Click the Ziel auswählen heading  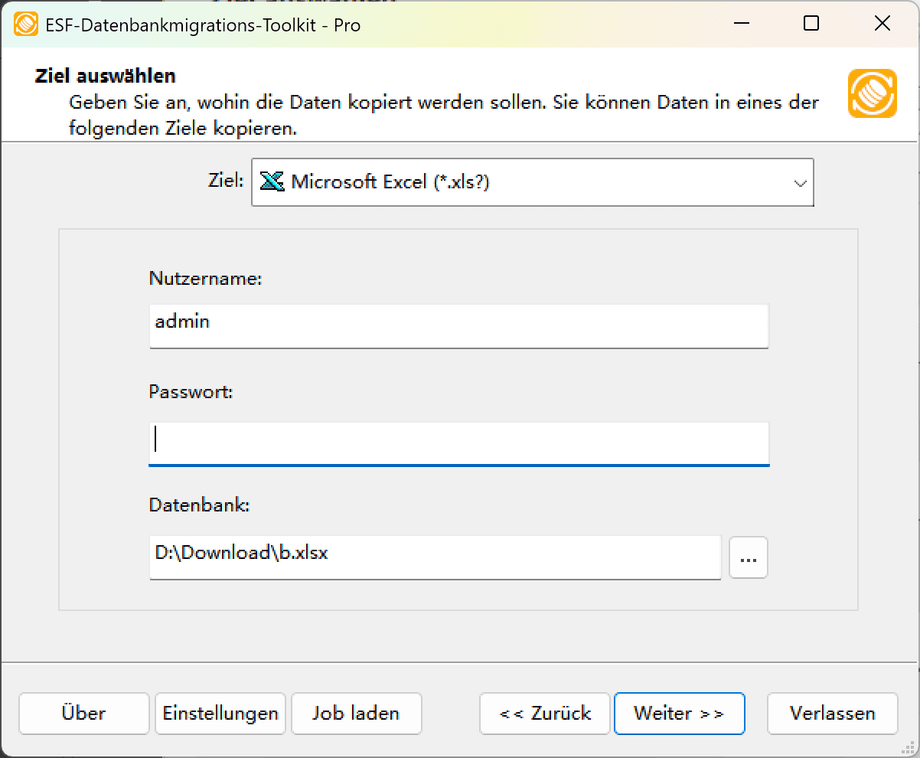coord(104,76)
